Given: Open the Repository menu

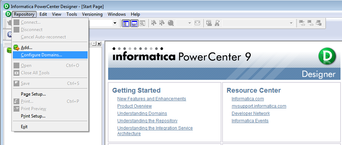Looking at the screenshot, I should pyautogui.click(x=24, y=14).
